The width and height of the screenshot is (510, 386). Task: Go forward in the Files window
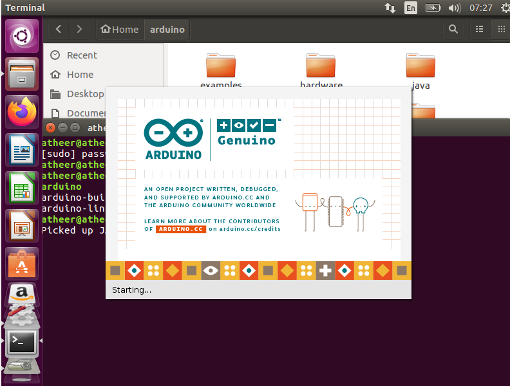point(79,29)
